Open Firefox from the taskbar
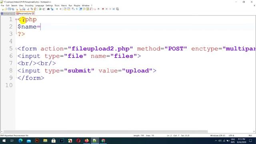256x144 pixels. [x=86, y=140]
